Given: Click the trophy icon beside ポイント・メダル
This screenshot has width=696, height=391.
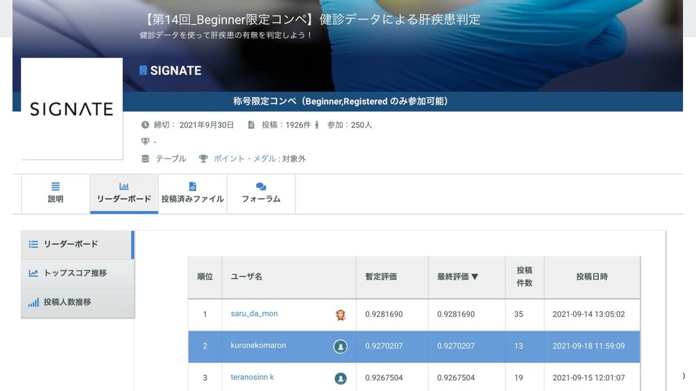Looking at the screenshot, I should 203,159.
